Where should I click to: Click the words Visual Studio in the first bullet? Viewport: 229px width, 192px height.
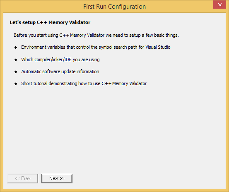pos(158,47)
